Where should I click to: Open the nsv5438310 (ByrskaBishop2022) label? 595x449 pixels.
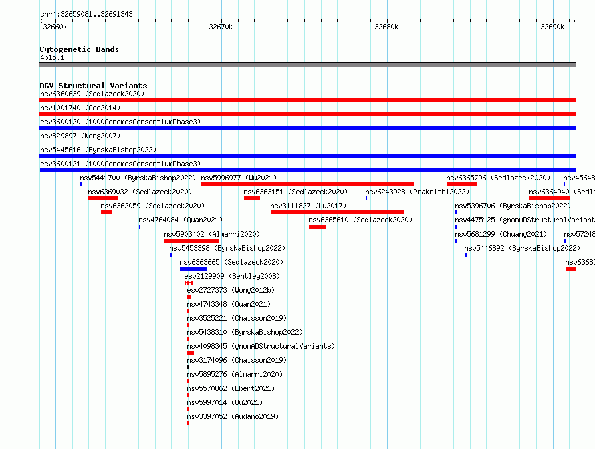245,332
